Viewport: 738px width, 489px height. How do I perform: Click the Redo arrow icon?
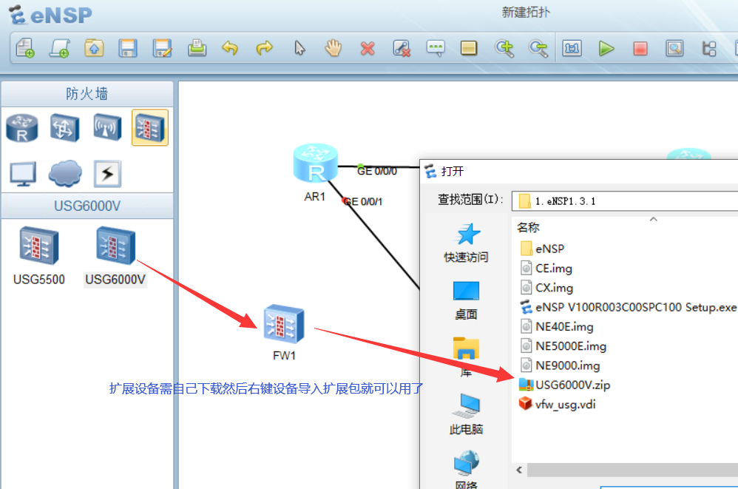265,48
